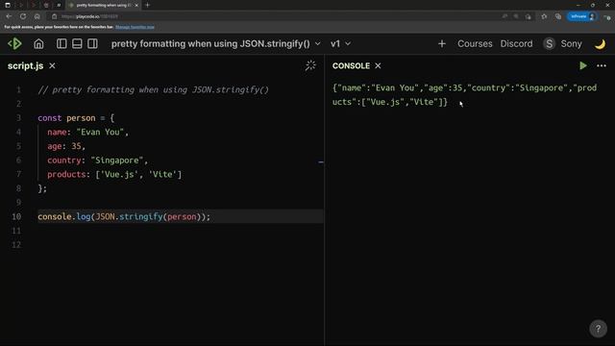615x346 pixels.
Task: Click line number 12 in the gutter
Action: click(x=16, y=244)
